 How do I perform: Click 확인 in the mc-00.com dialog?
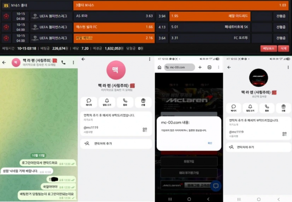pyautogui.click(x=210, y=143)
